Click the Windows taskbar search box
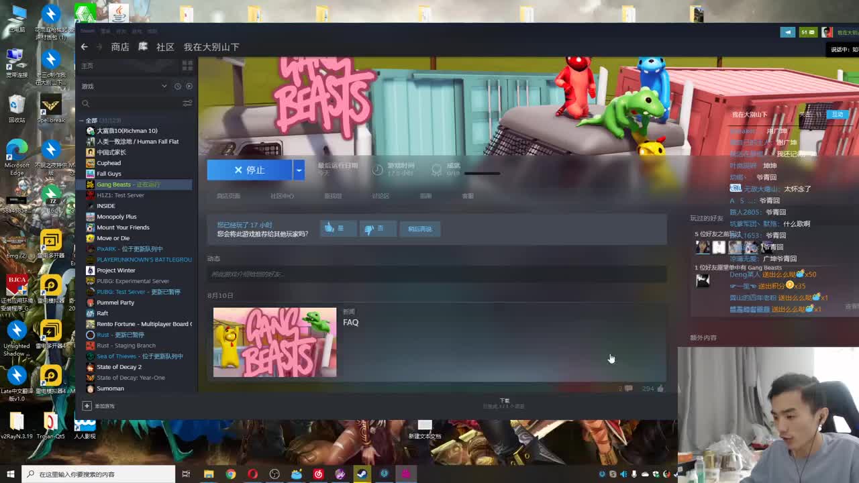 pos(98,474)
